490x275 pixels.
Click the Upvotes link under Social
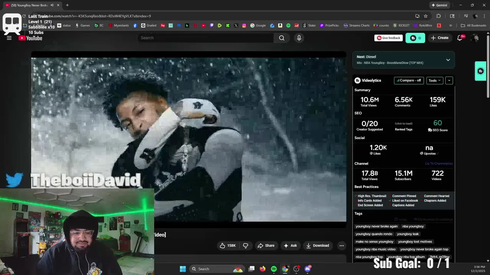tap(429, 154)
